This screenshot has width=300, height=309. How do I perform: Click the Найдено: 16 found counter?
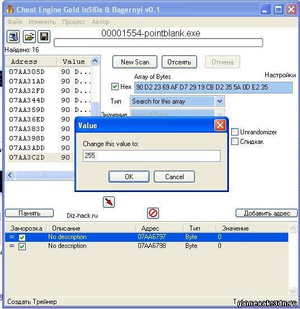click(x=22, y=50)
